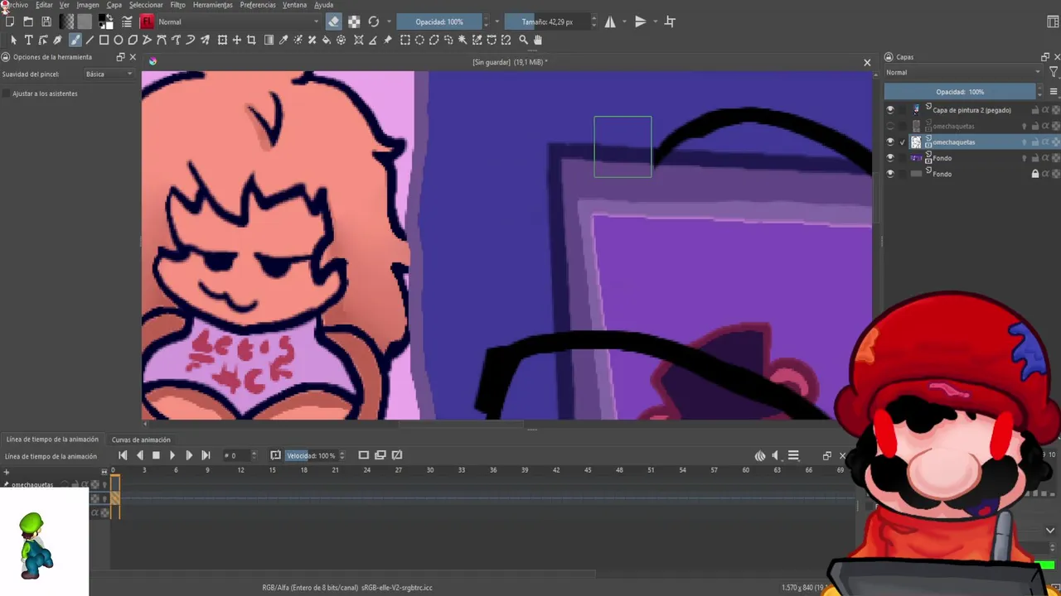
Task: Open brush editor settings icon
Action: pyautogui.click(x=127, y=22)
